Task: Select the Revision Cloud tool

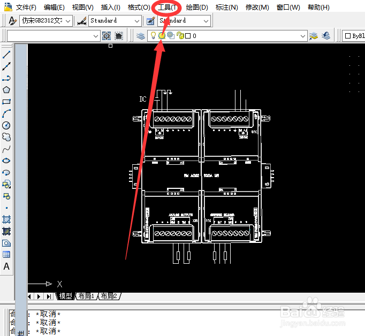Action: pyautogui.click(x=6, y=137)
